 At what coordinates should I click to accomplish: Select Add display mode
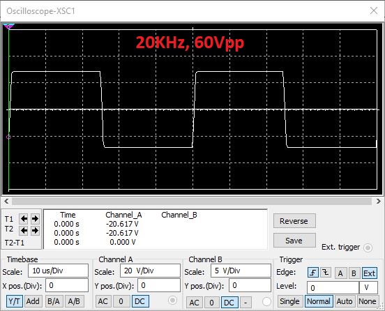[33, 301]
